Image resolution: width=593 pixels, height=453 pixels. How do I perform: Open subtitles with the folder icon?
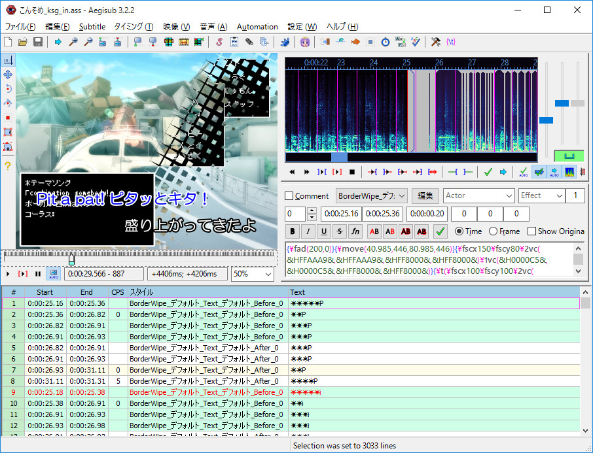click(x=23, y=42)
